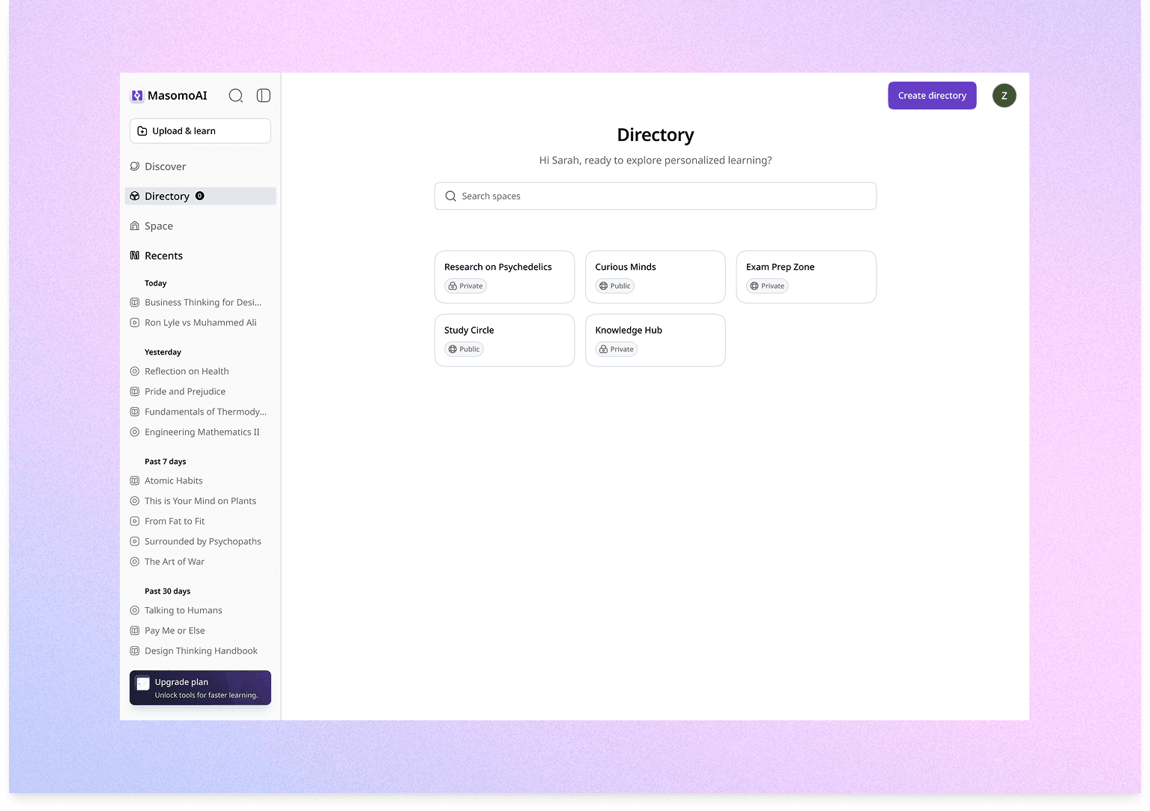Click Pay Me or Else book icon

point(135,631)
